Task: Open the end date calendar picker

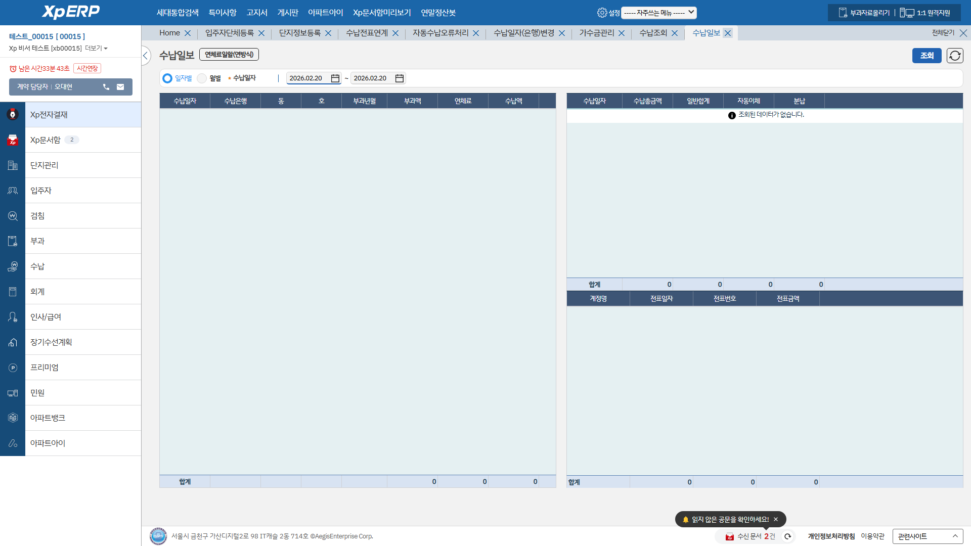Action: click(x=399, y=78)
